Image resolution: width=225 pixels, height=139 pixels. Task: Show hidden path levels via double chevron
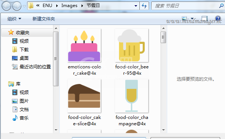click(x=38, y=6)
